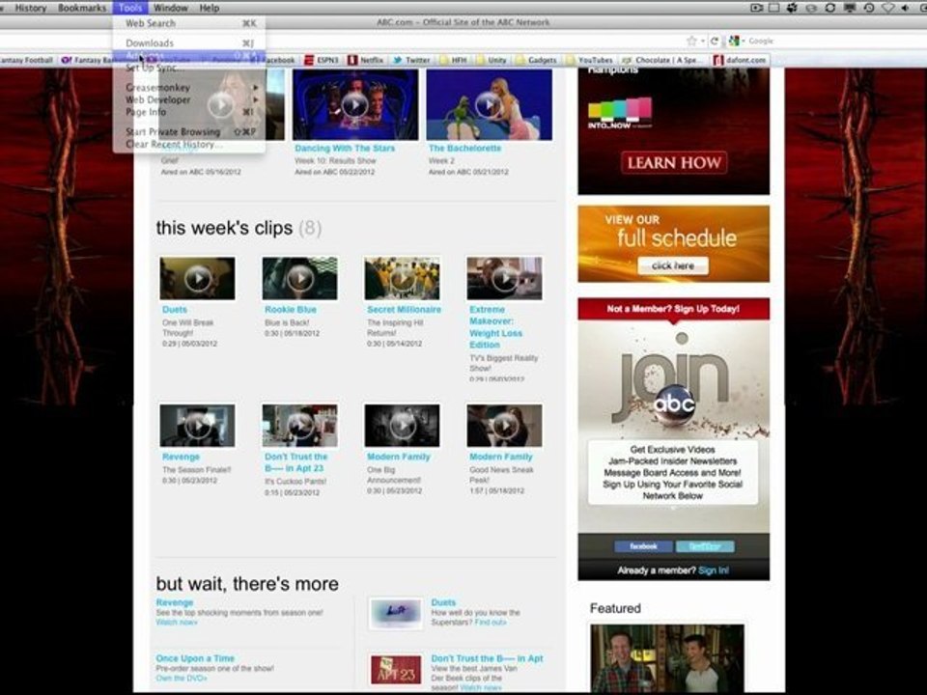Expand the Web Developer submenu
This screenshot has height=695, width=927.
(x=189, y=99)
